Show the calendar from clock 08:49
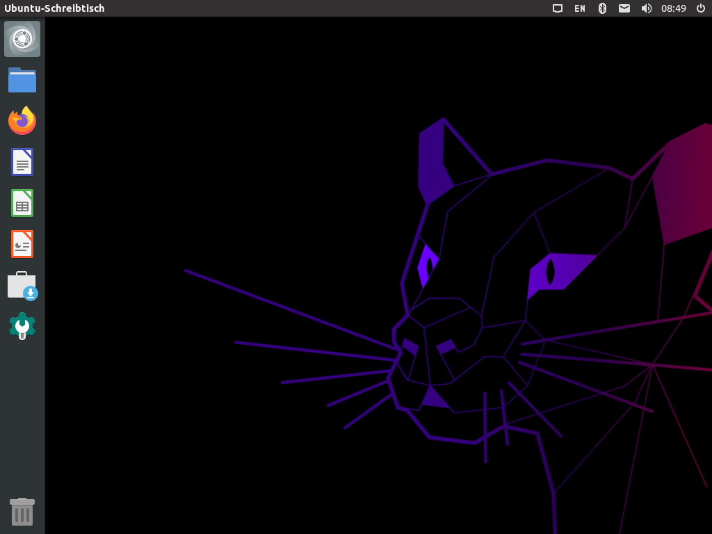 [x=673, y=8]
